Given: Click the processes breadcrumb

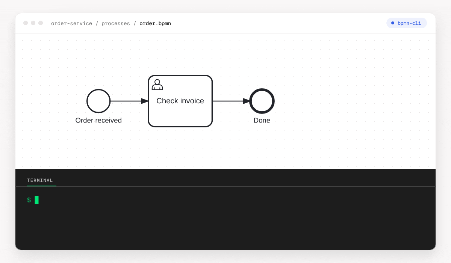Looking at the screenshot, I should (x=116, y=23).
